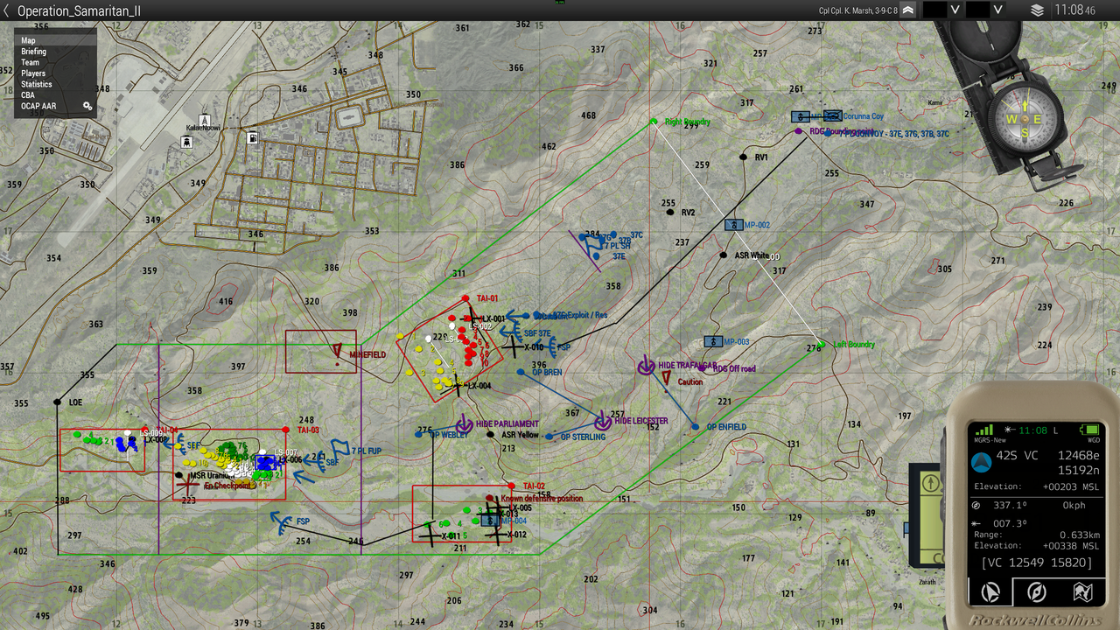The image size is (1120, 630).
Task: Click the X-010 cross marker
Action: [x=513, y=346]
